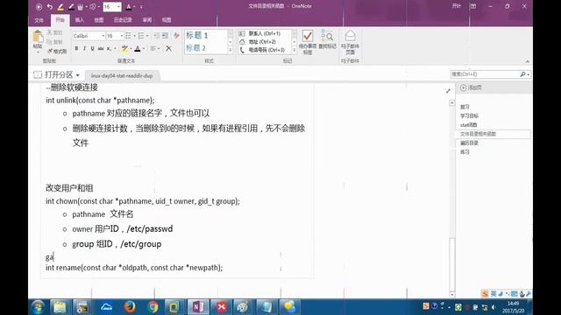Expand the styles gallery more arrow

pos(230,51)
